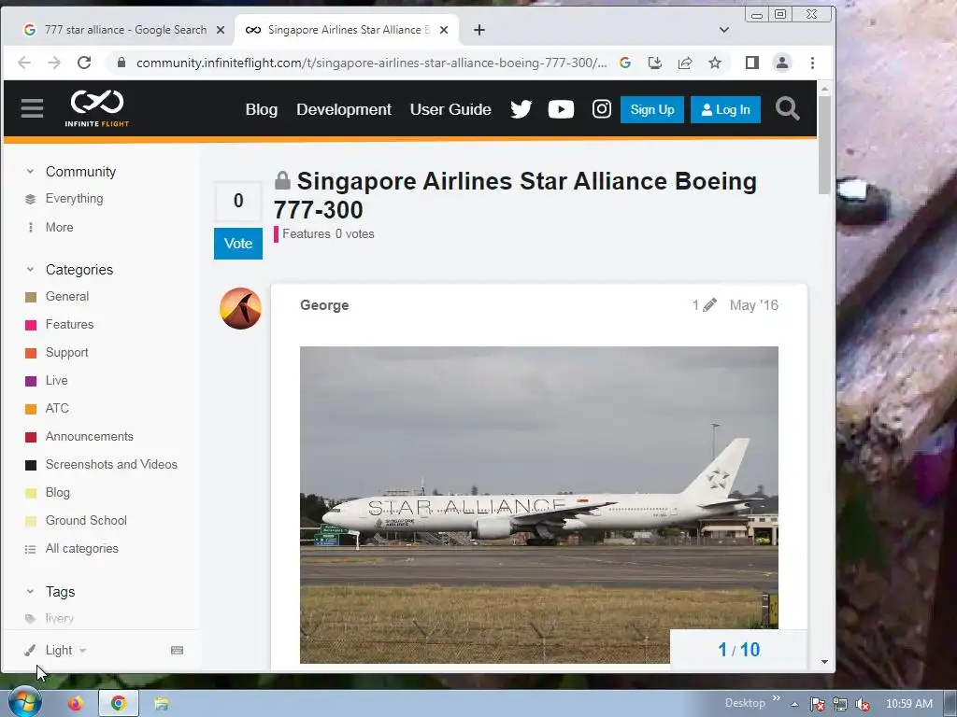The image size is (957, 717).
Task: Open the file explorer taskbar icon
Action: pos(161,704)
